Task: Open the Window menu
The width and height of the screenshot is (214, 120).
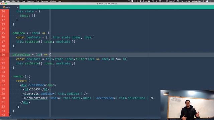Action: (53, 1)
